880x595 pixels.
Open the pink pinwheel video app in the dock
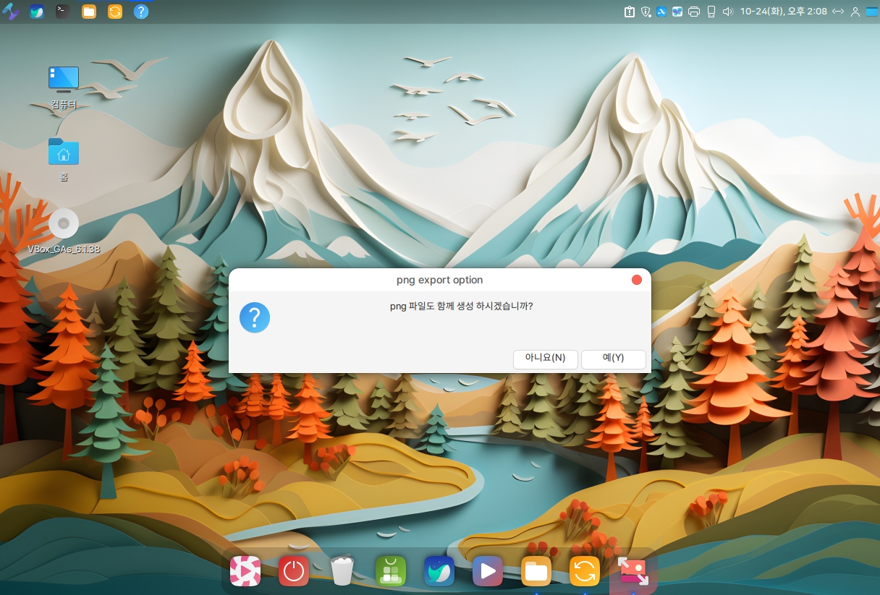pyautogui.click(x=245, y=572)
